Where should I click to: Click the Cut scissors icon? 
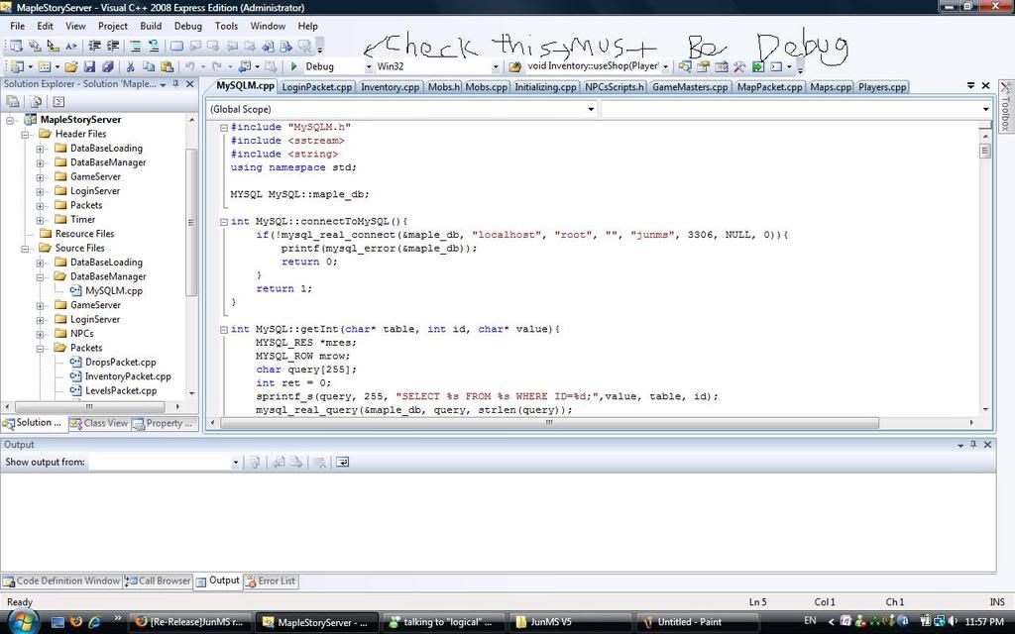130,66
